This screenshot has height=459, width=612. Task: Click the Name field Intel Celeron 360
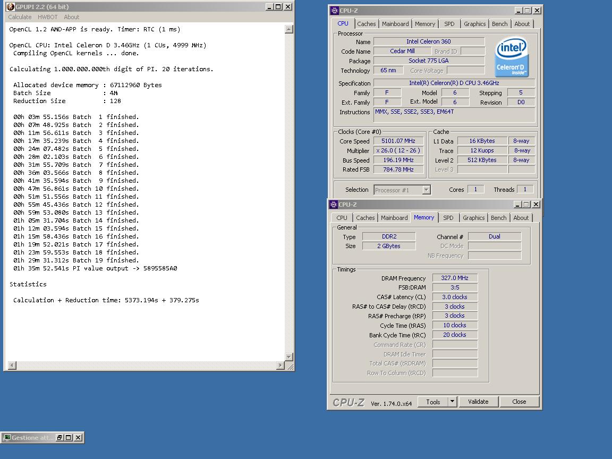[x=429, y=41]
